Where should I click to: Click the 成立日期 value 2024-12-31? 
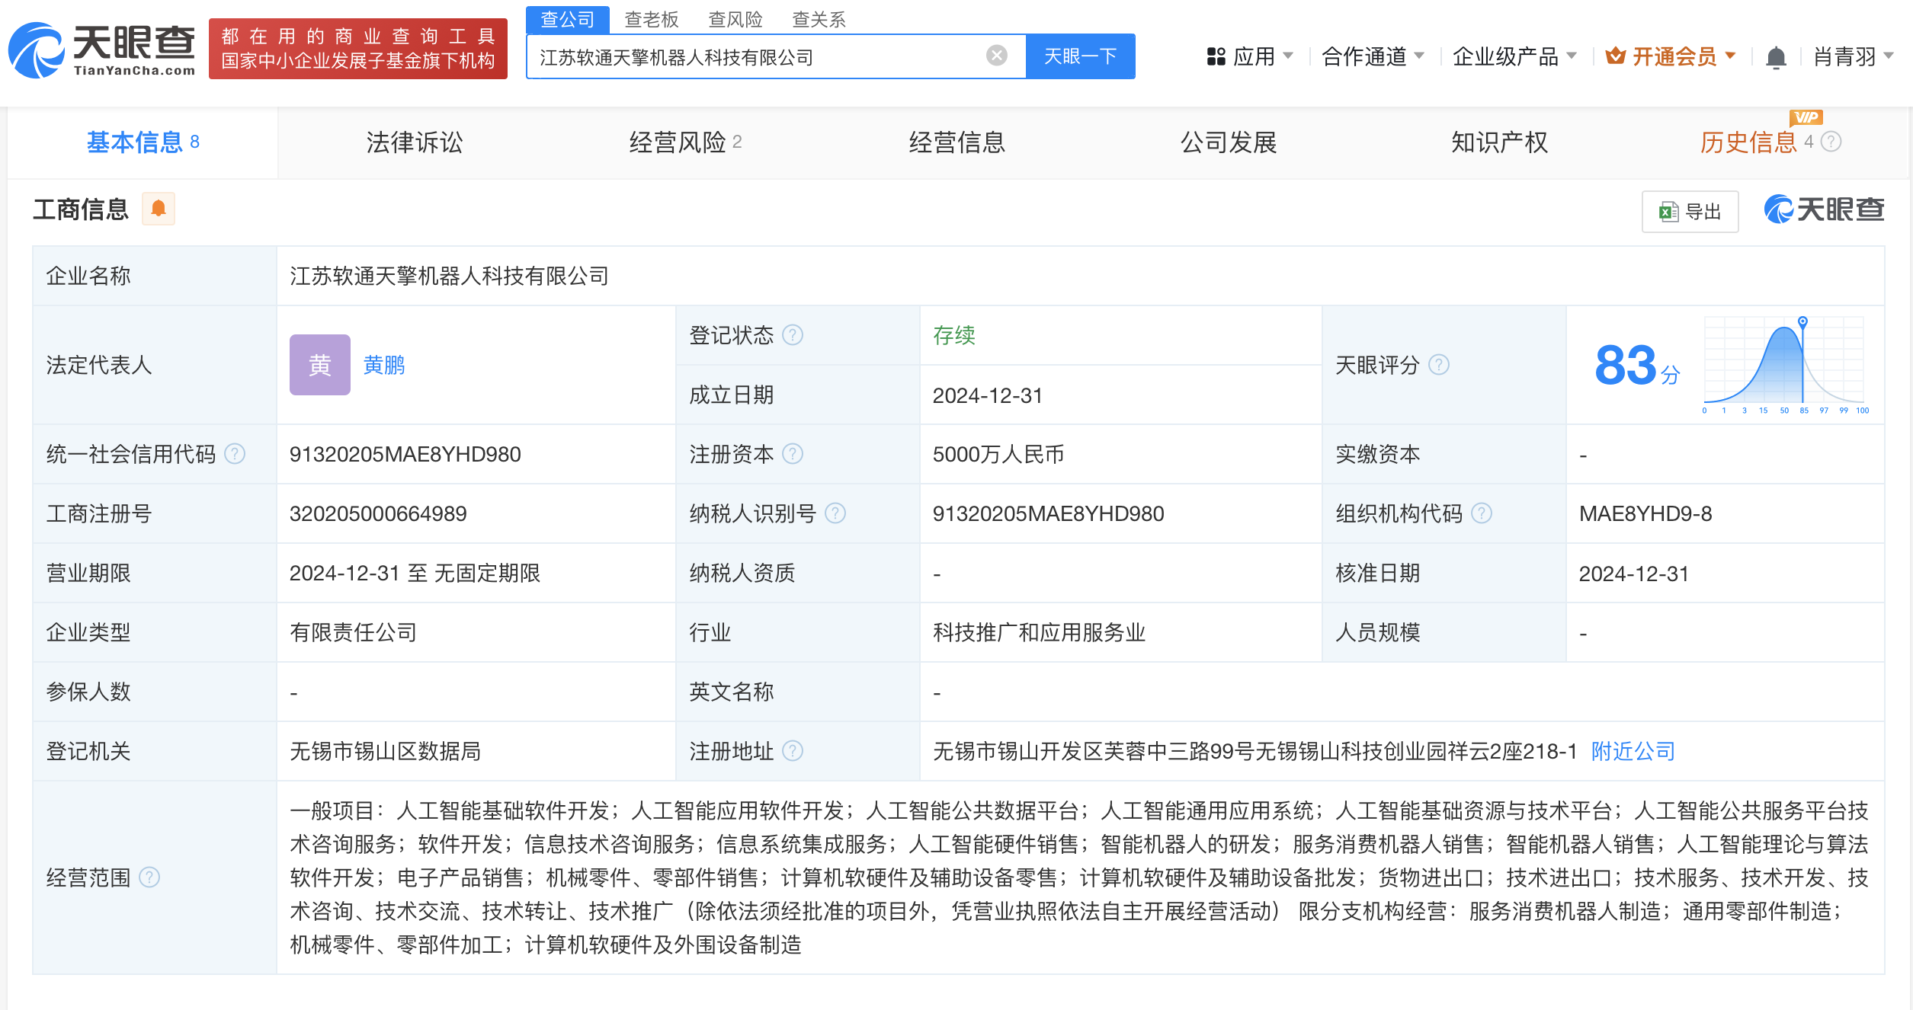(987, 395)
